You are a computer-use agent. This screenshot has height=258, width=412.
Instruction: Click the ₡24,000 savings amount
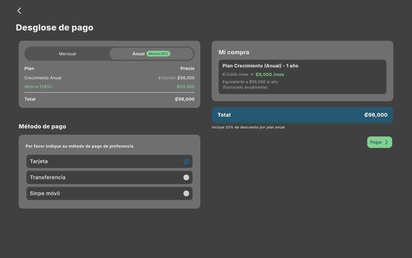pyautogui.click(x=186, y=86)
